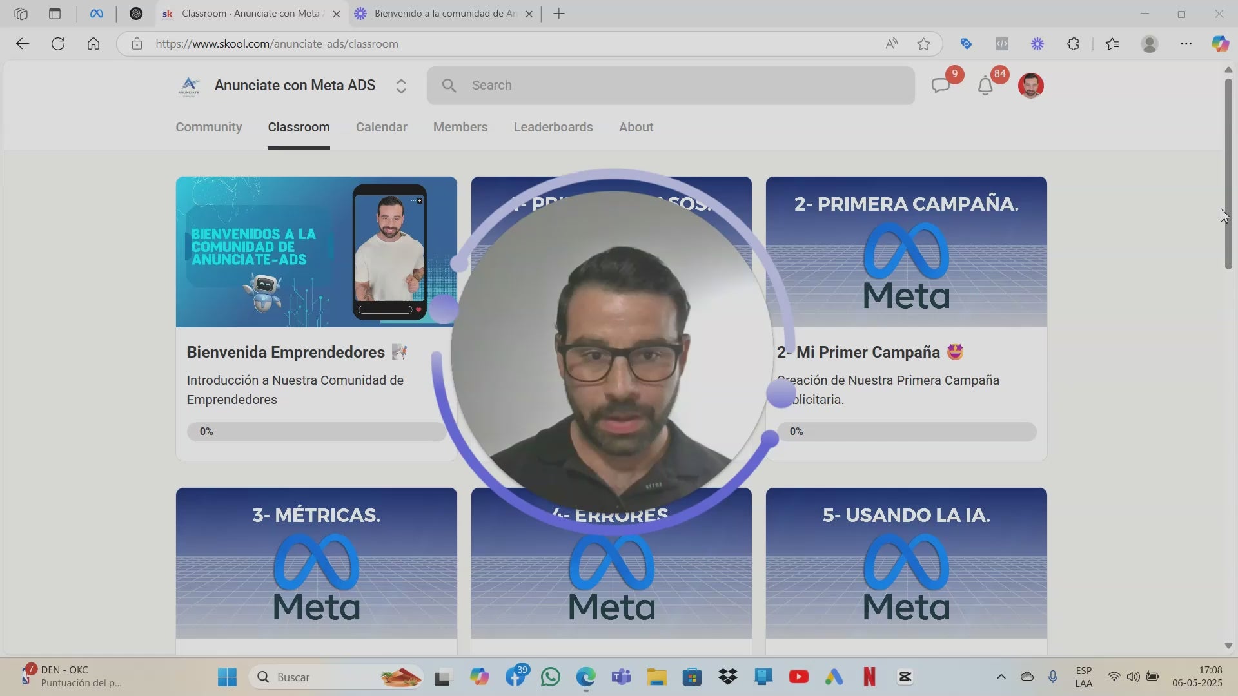The width and height of the screenshot is (1238, 696).
Task: Open the About tab
Action: 636,127
